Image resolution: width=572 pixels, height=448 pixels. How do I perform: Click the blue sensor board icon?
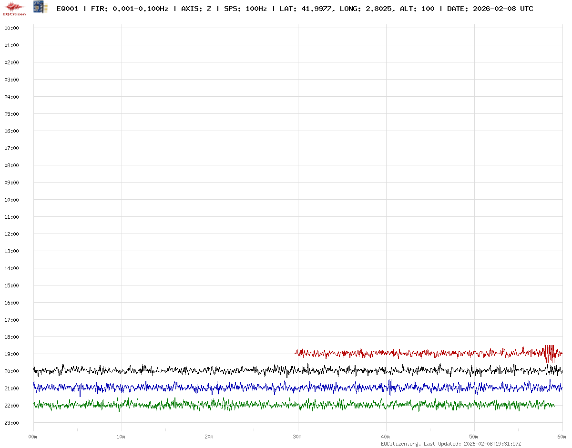tap(41, 7)
